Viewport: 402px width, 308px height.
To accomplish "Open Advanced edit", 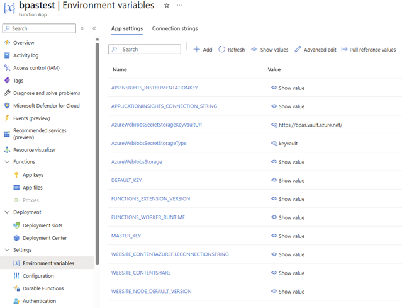I will [x=315, y=50].
